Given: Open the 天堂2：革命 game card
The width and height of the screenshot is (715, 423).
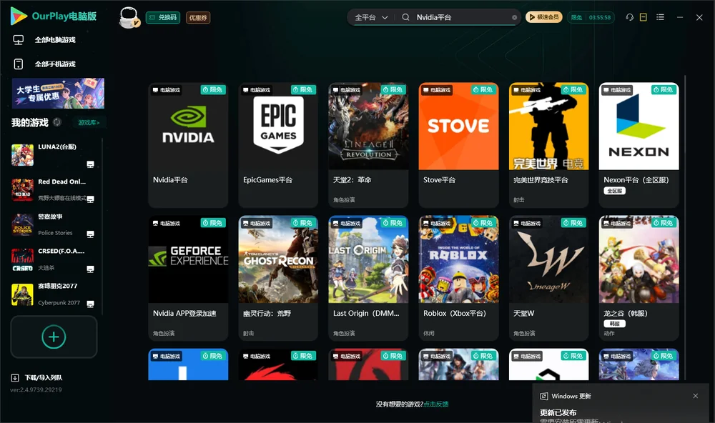Looking at the screenshot, I should tap(368, 145).
